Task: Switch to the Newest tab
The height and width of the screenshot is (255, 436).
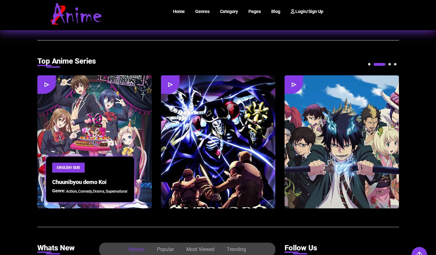Action: coord(137,249)
